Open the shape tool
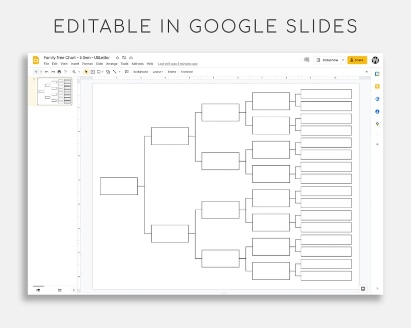 108,72
